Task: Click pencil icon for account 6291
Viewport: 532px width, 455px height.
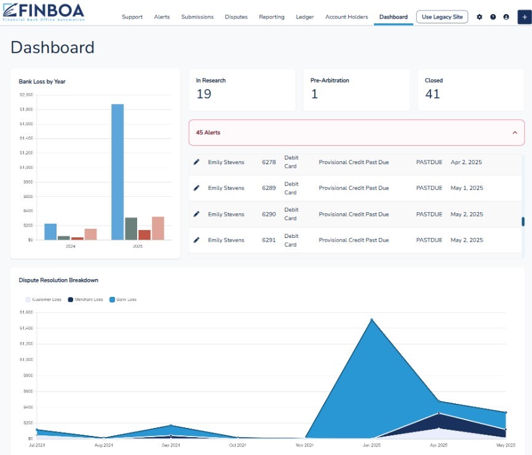Action: tap(197, 240)
